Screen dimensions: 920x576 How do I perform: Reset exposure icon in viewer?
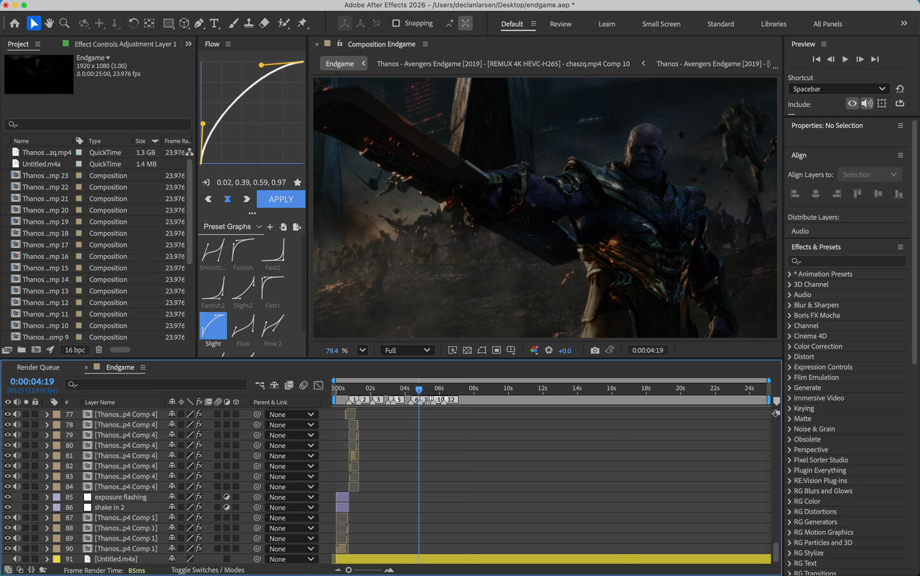coord(549,350)
